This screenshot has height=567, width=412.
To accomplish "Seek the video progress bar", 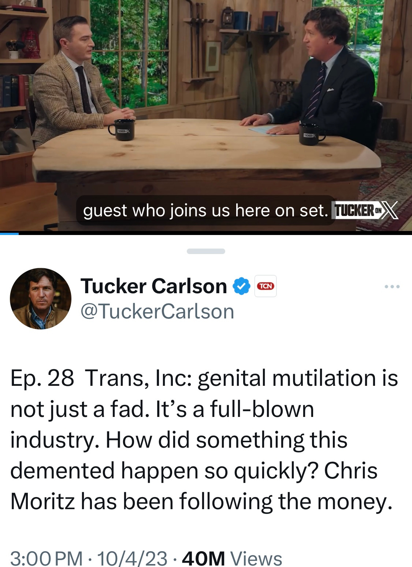I will (x=206, y=233).
